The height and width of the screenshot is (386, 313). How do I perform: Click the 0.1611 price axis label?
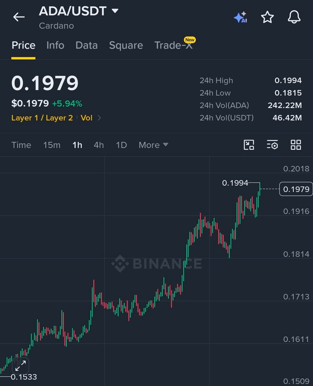pyautogui.click(x=296, y=339)
